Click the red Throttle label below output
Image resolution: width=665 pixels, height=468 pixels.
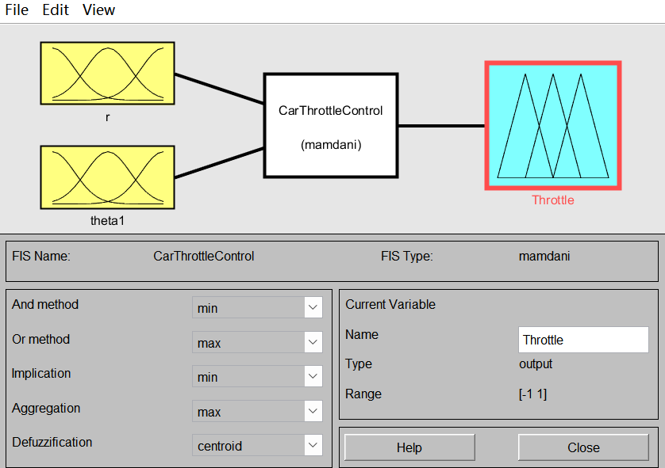pyautogui.click(x=553, y=200)
